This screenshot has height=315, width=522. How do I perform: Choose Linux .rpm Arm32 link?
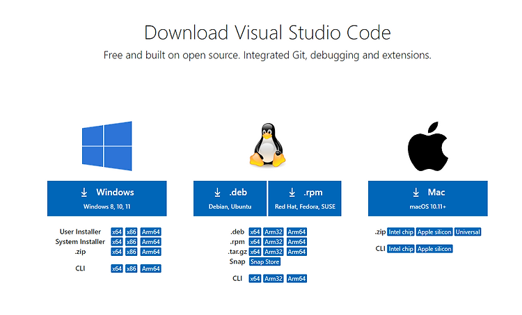[274, 242]
